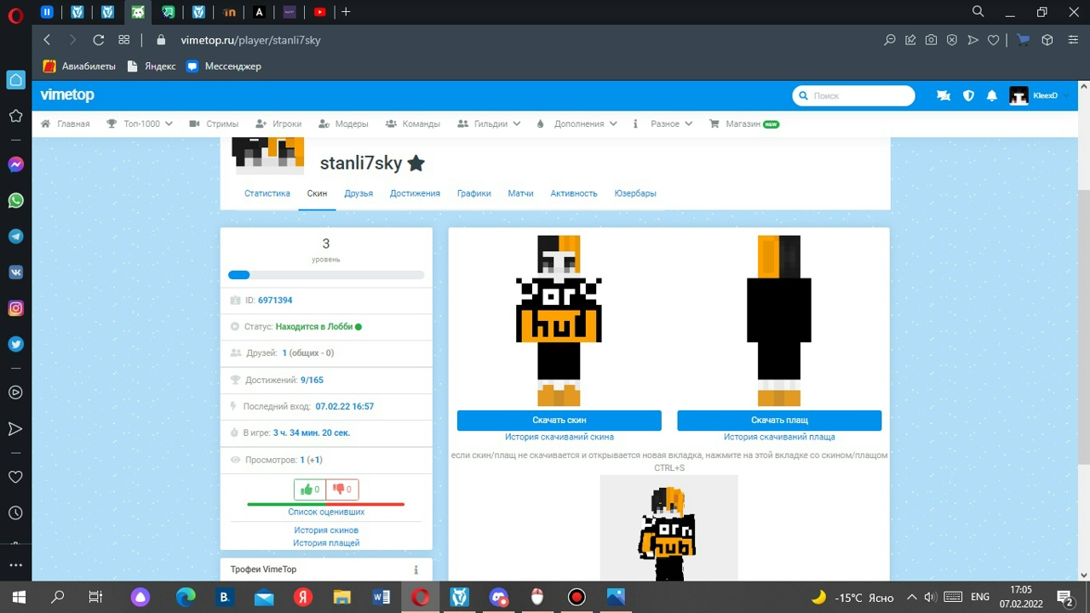This screenshot has height=613, width=1090.
Task: Open the notifications bell icon
Action: point(991,96)
